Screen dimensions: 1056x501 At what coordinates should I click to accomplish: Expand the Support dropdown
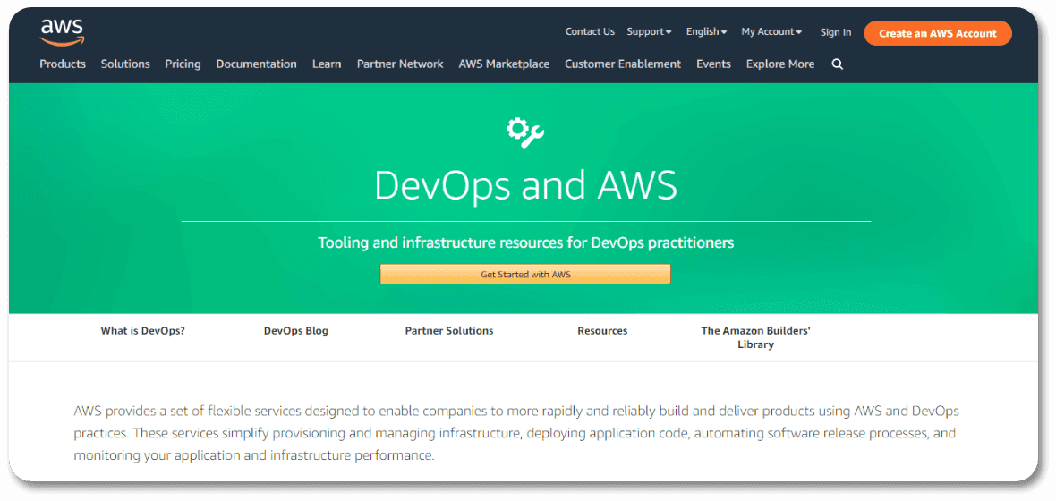pyautogui.click(x=649, y=31)
